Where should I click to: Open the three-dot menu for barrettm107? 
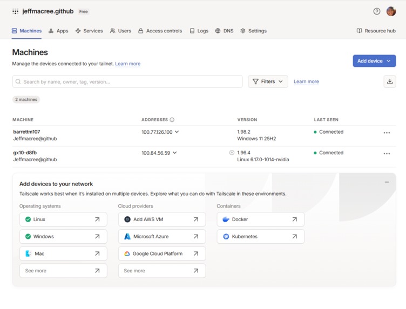387,133
